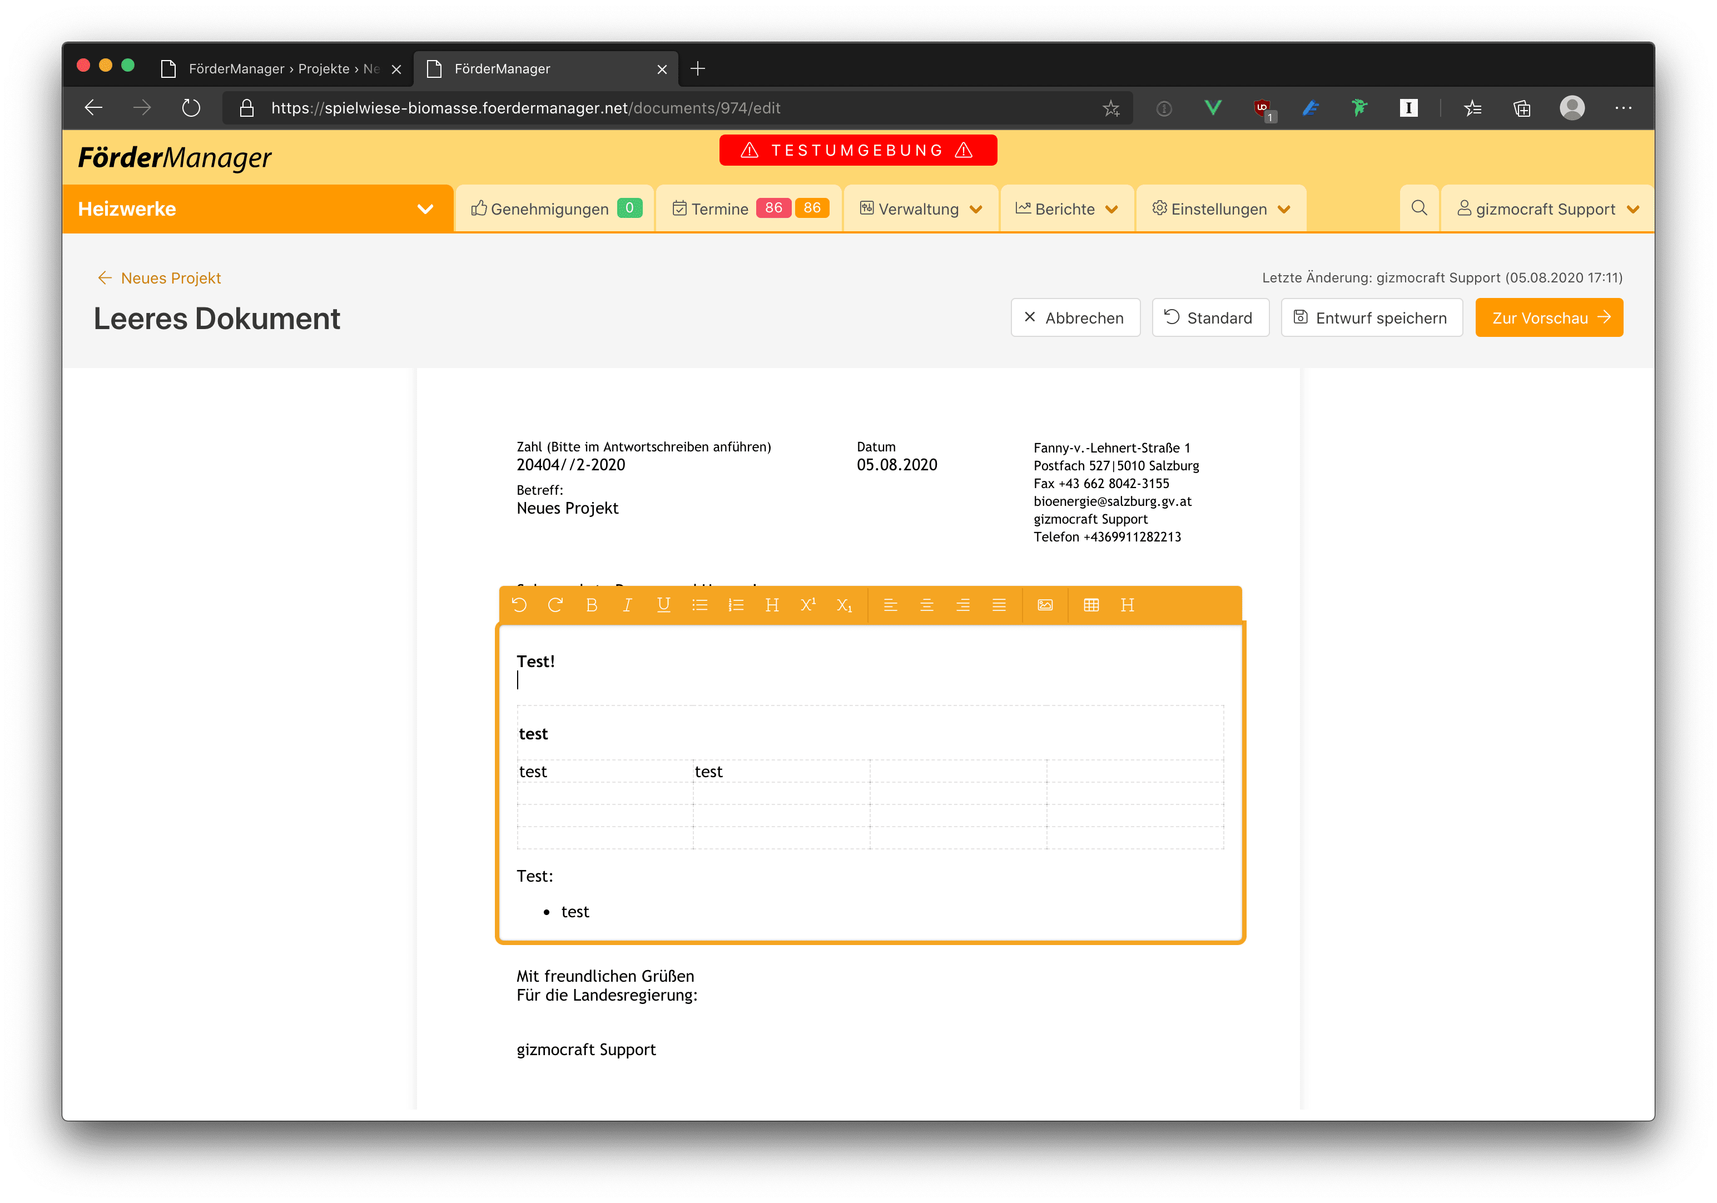Image resolution: width=1717 pixels, height=1203 pixels.
Task: Open the gizmocraft Support user menu
Action: tap(1547, 208)
